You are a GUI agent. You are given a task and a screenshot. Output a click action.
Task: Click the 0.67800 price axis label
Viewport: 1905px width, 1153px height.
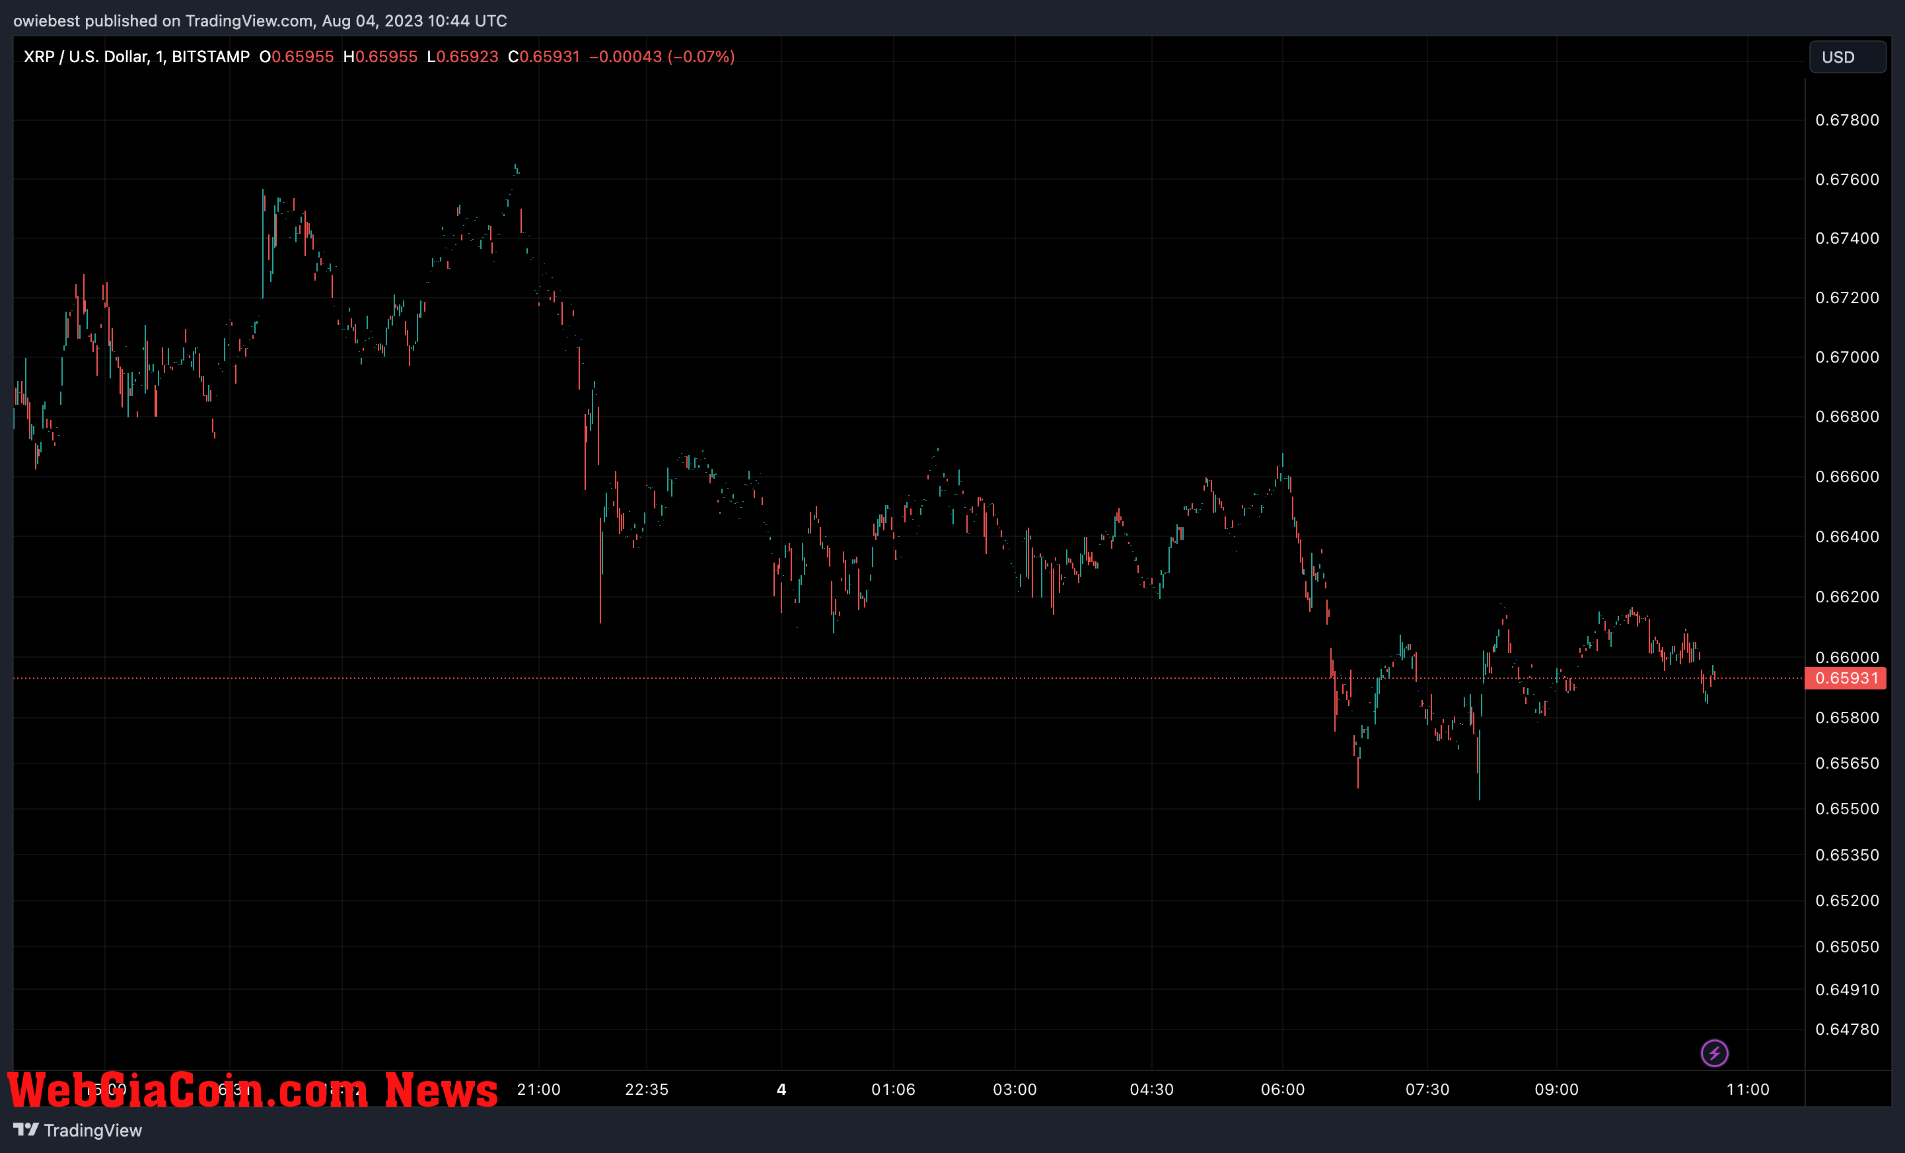[x=1847, y=120]
